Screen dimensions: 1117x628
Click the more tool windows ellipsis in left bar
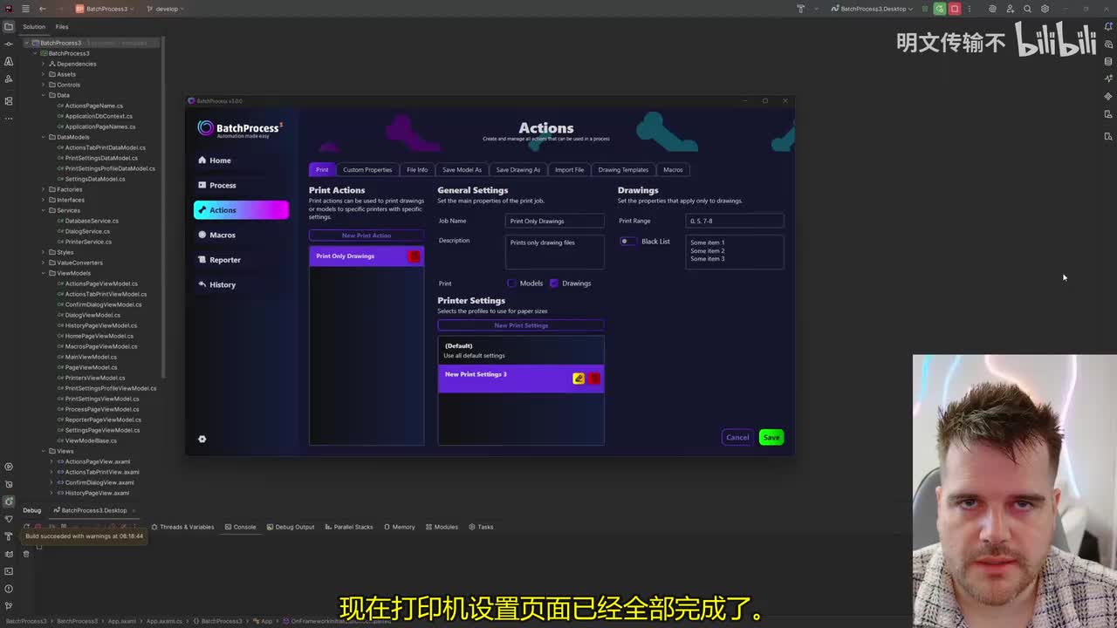[9, 119]
